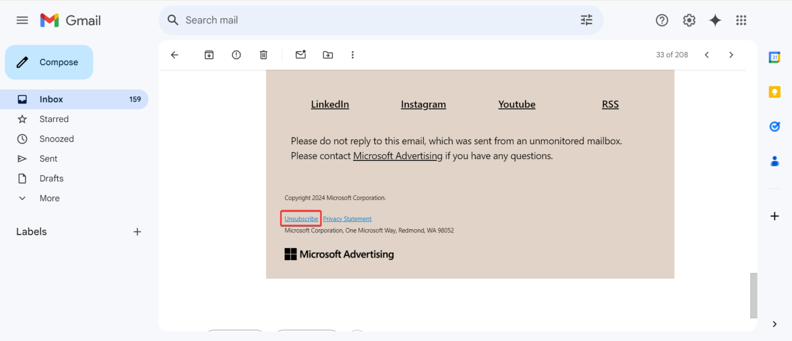Click the Unsubscribe link
792x341 pixels.
tap(301, 219)
